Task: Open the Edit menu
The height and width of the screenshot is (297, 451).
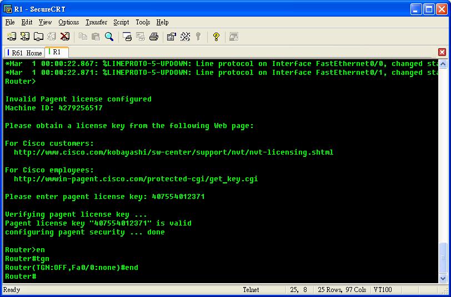Action: tap(27, 22)
